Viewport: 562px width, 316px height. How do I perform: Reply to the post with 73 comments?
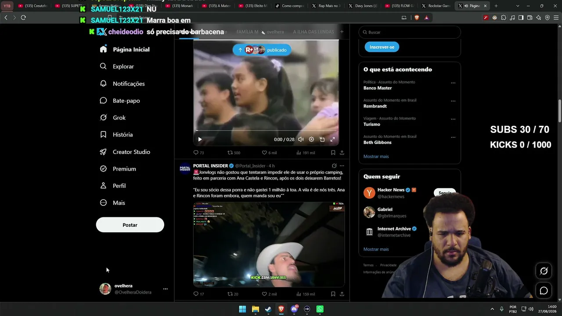pos(198,153)
